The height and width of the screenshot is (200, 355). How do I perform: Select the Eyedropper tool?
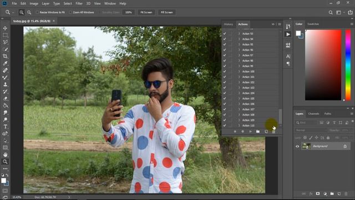(x=5, y=63)
